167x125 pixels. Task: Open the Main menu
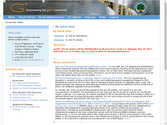[x=11, y=17]
